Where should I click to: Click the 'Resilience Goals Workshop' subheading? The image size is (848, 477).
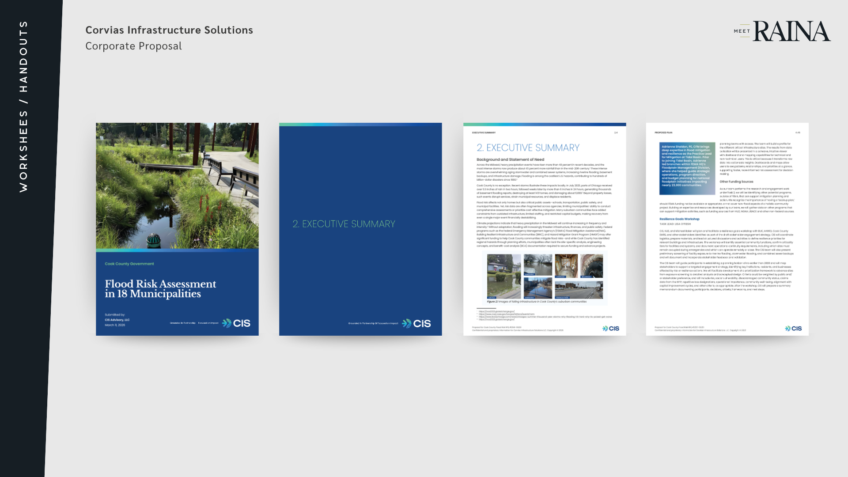pyautogui.click(x=679, y=219)
